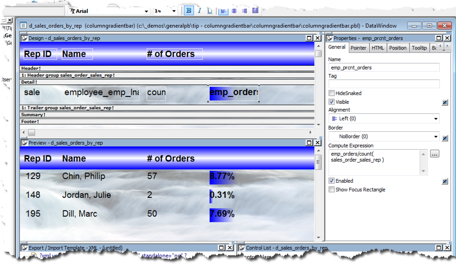Click the 8.77% gradient bar for Chin, Philip

click(x=222, y=177)
